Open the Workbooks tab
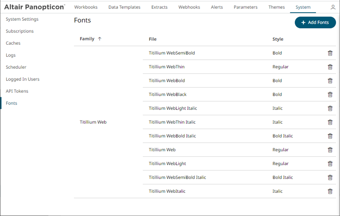This screenshot has width=340, height=216. pos(86,7)
